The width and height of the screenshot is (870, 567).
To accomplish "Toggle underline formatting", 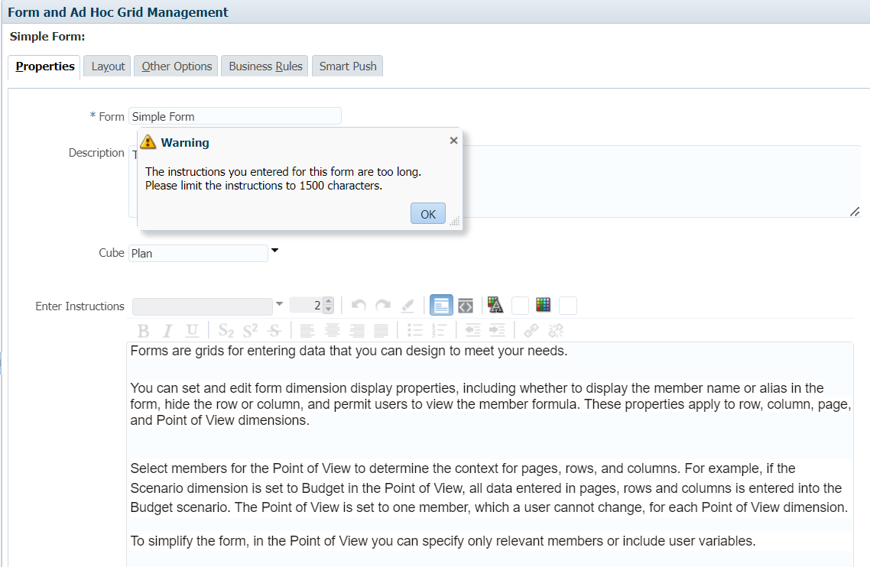I will tap(191, 330).
